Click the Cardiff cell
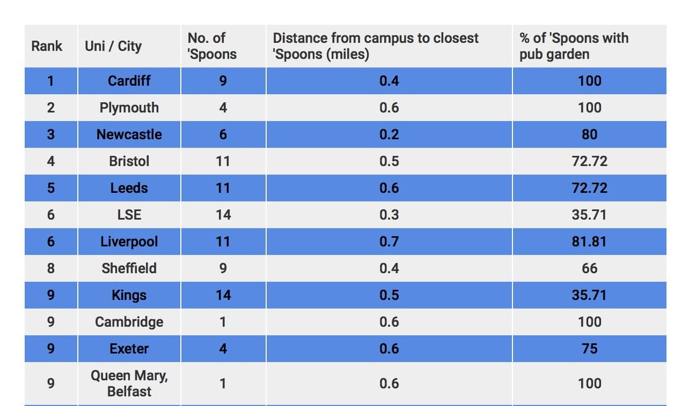This screenshot has height=406, width=674. (129, 81)
